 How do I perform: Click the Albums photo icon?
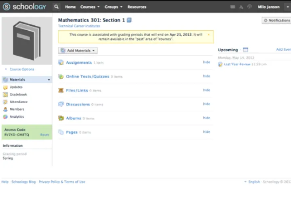pos(61,118)
